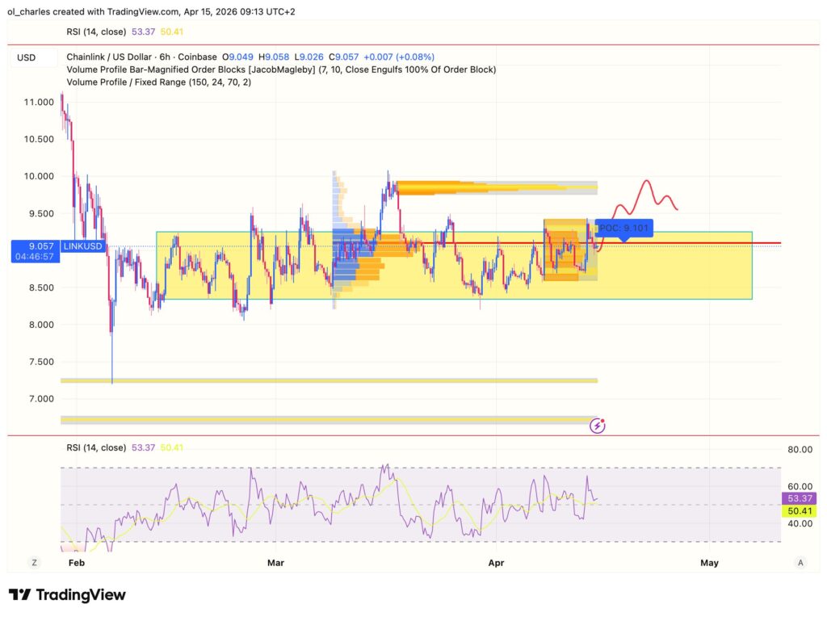The width and height of the screenshot is (827, 617).
Task: Toggle the yellow 50.41 RSI value label
Action: 800,511
